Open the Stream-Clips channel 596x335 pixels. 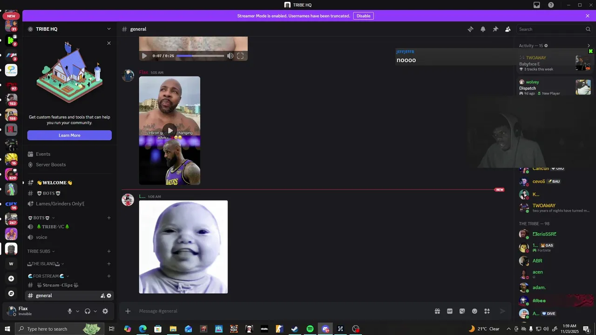point(69,285)
